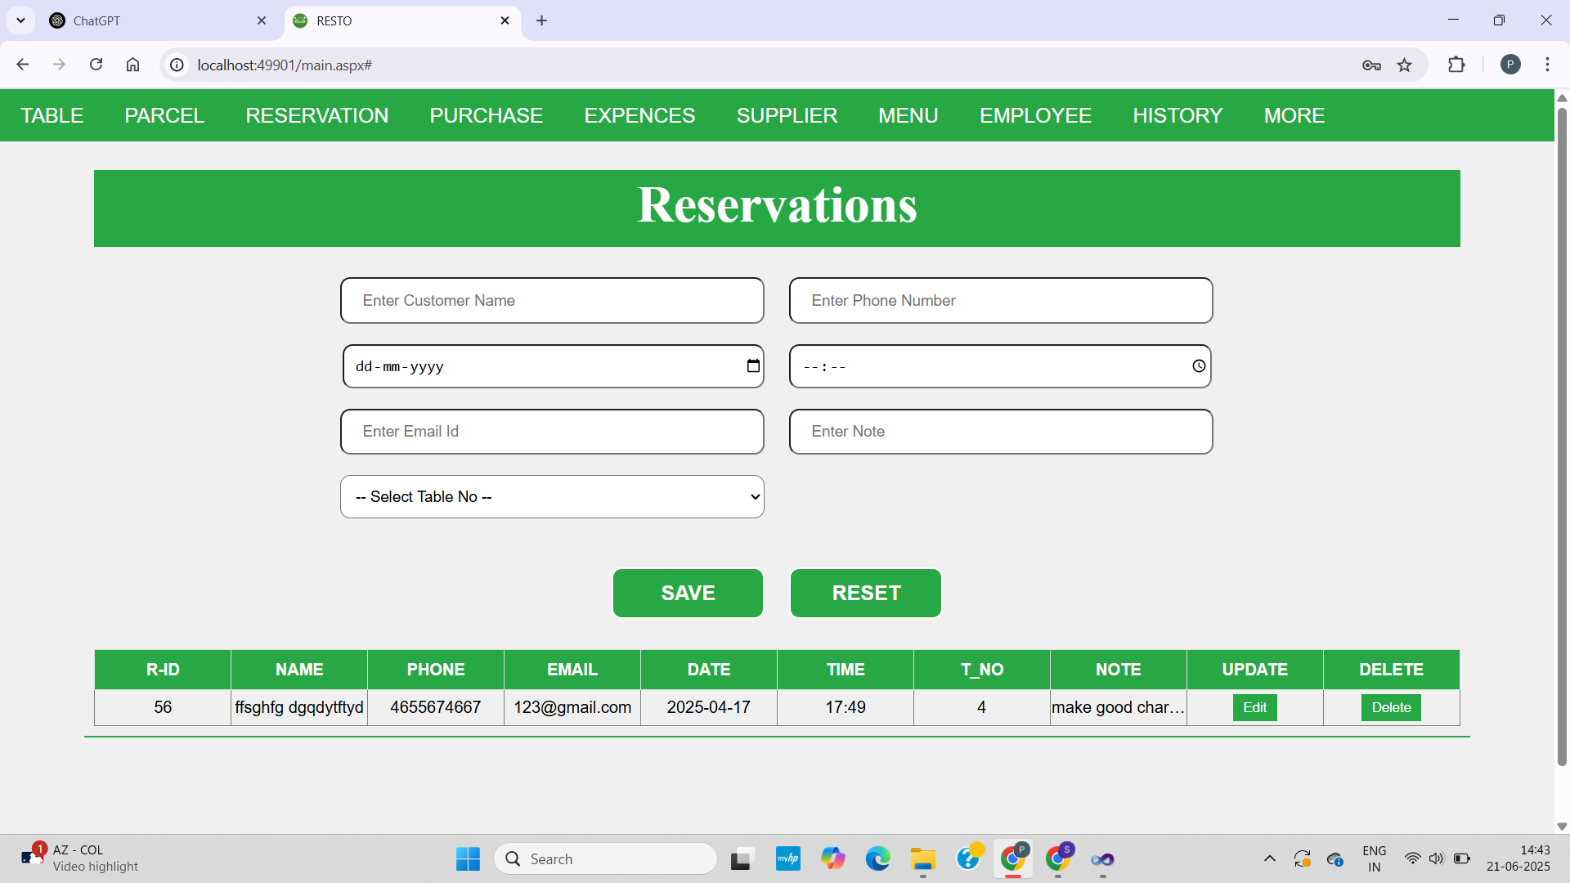Click the NAME column header
Image resolution: width=1570 pixels, height=883 pixels.
tap(299, 670)
